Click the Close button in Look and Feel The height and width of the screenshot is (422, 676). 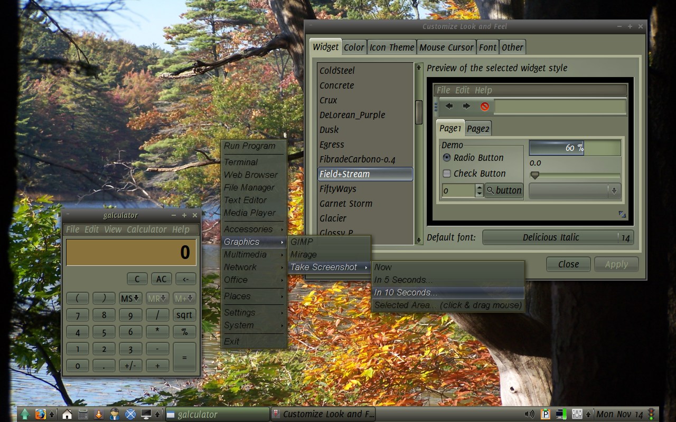tap(568, 264)
